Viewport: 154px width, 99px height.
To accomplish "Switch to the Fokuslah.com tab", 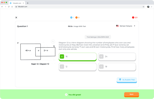I will click(x=17, y=3).
